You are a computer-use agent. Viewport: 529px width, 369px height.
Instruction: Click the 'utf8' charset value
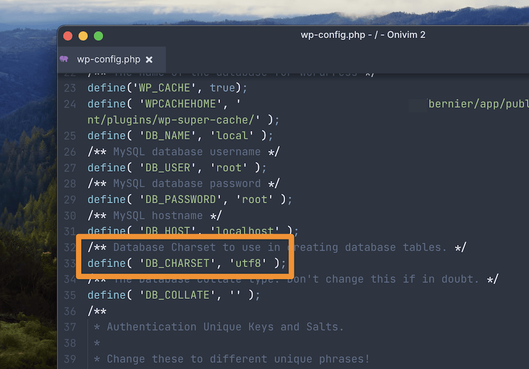(x=248, y=263)
